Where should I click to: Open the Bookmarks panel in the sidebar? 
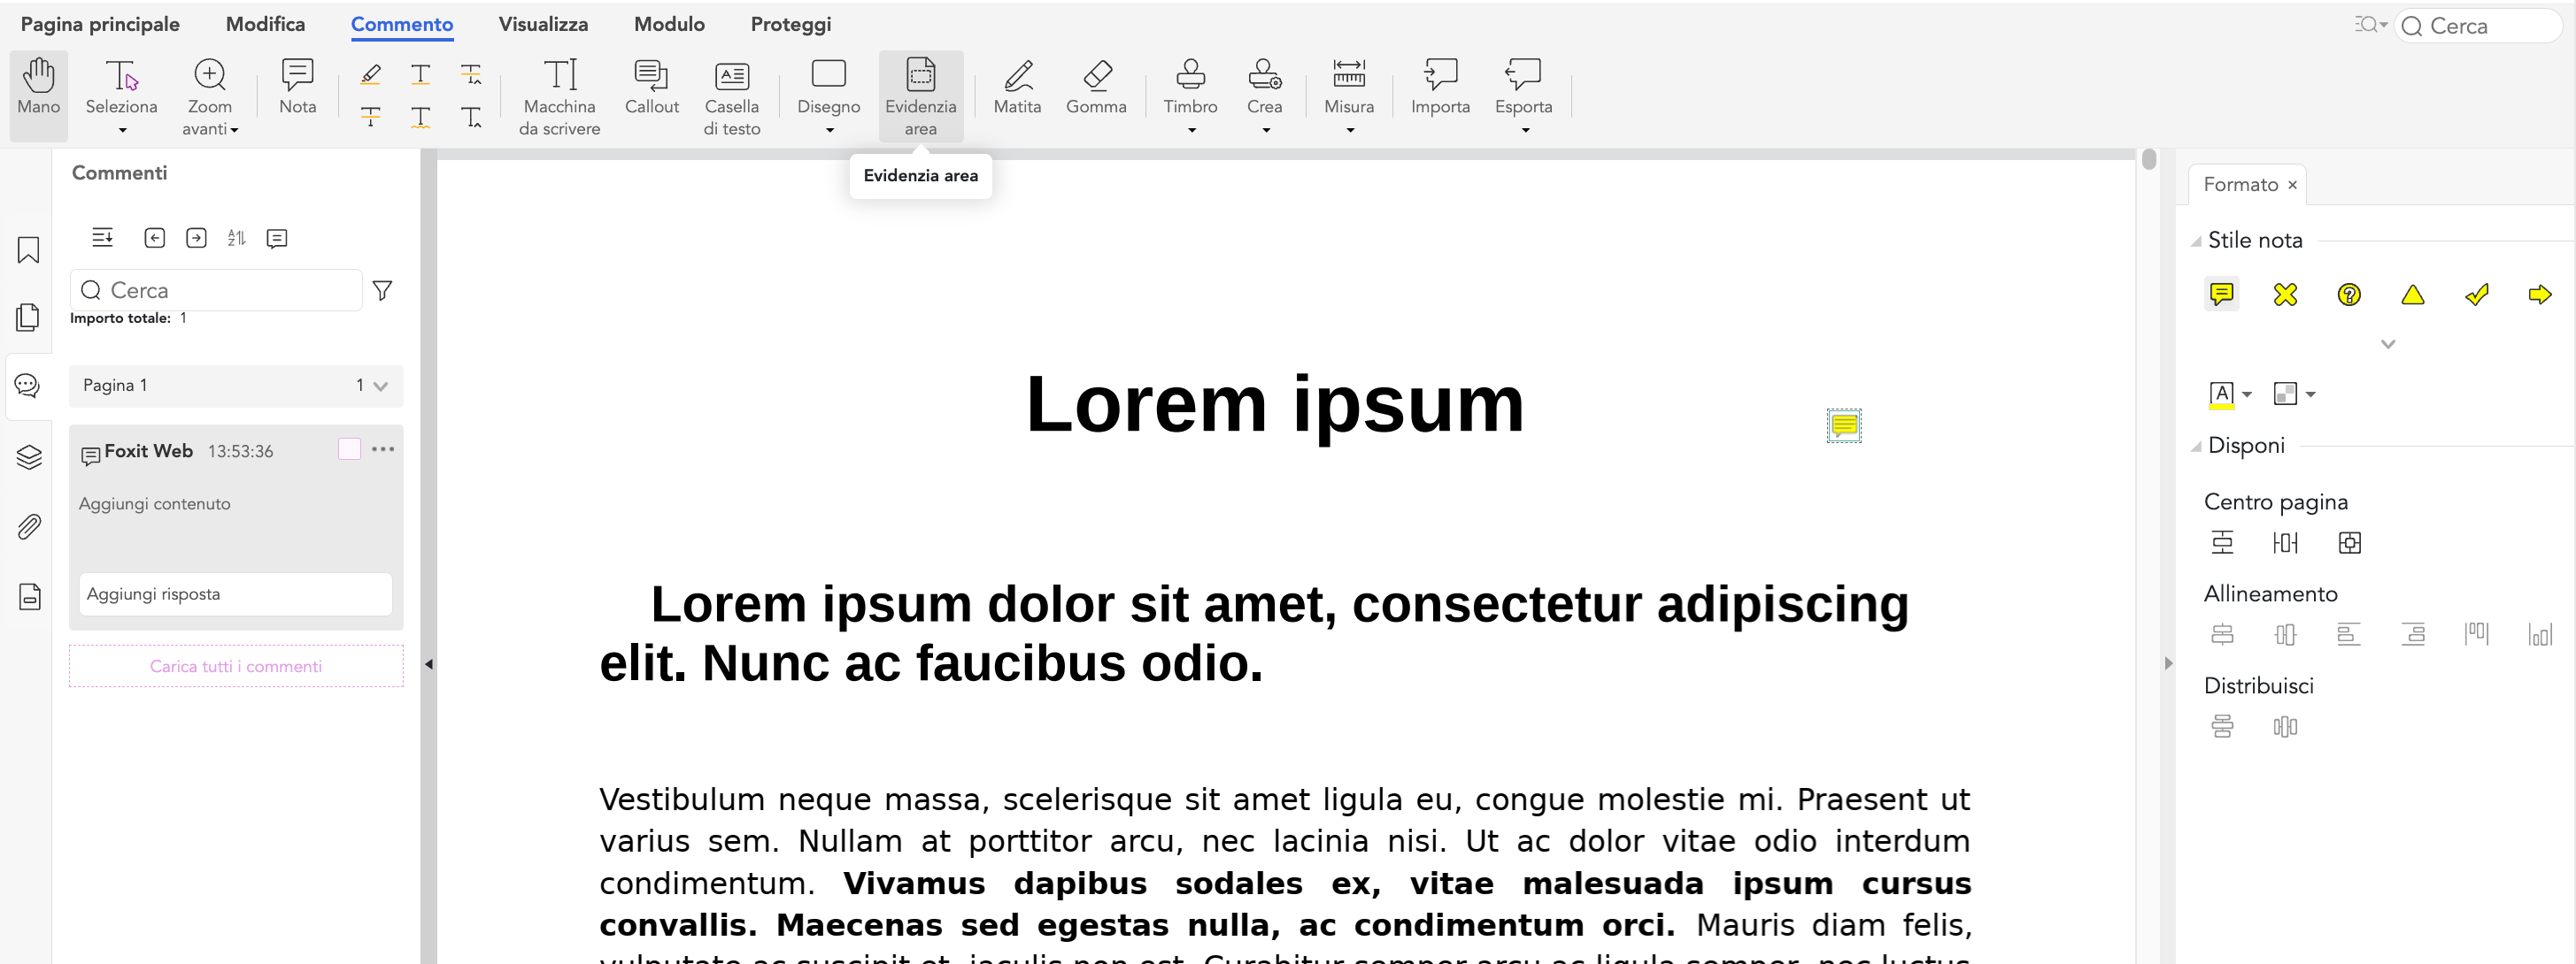point(28,249)
